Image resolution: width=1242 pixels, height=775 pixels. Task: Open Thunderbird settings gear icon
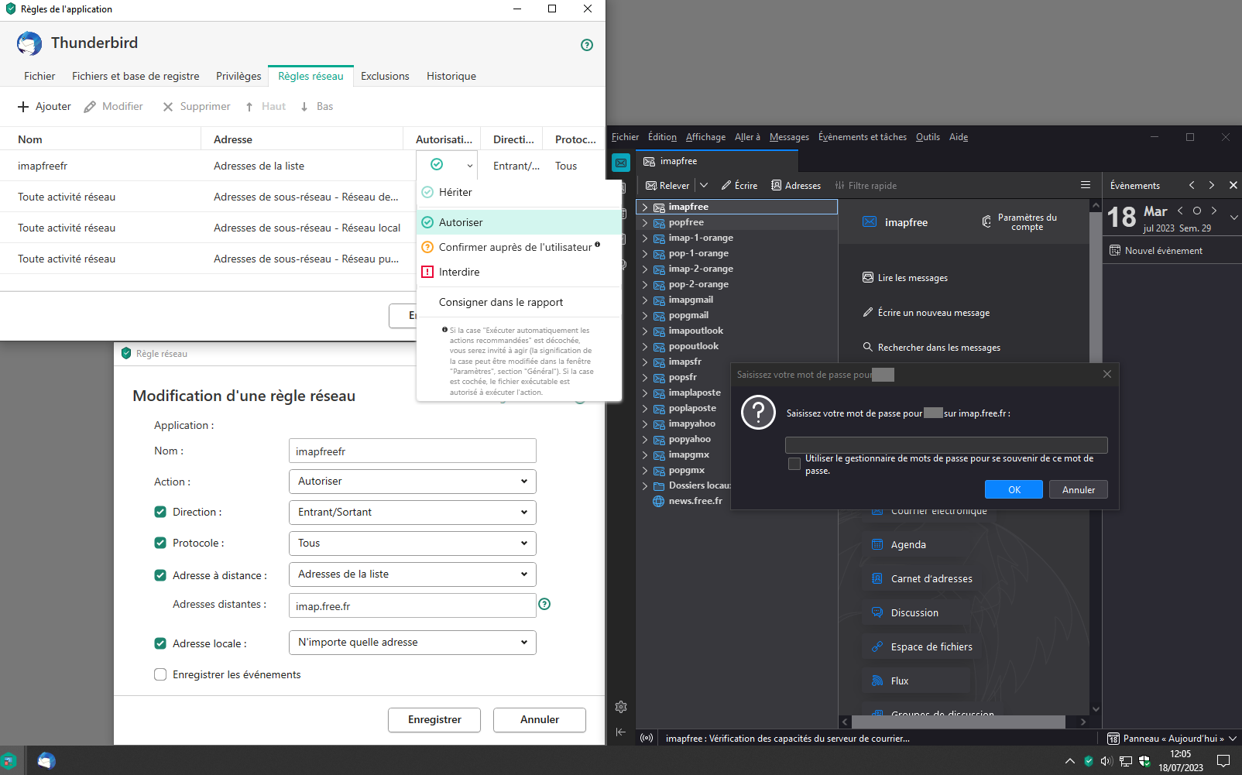click(x=621, y=707)
